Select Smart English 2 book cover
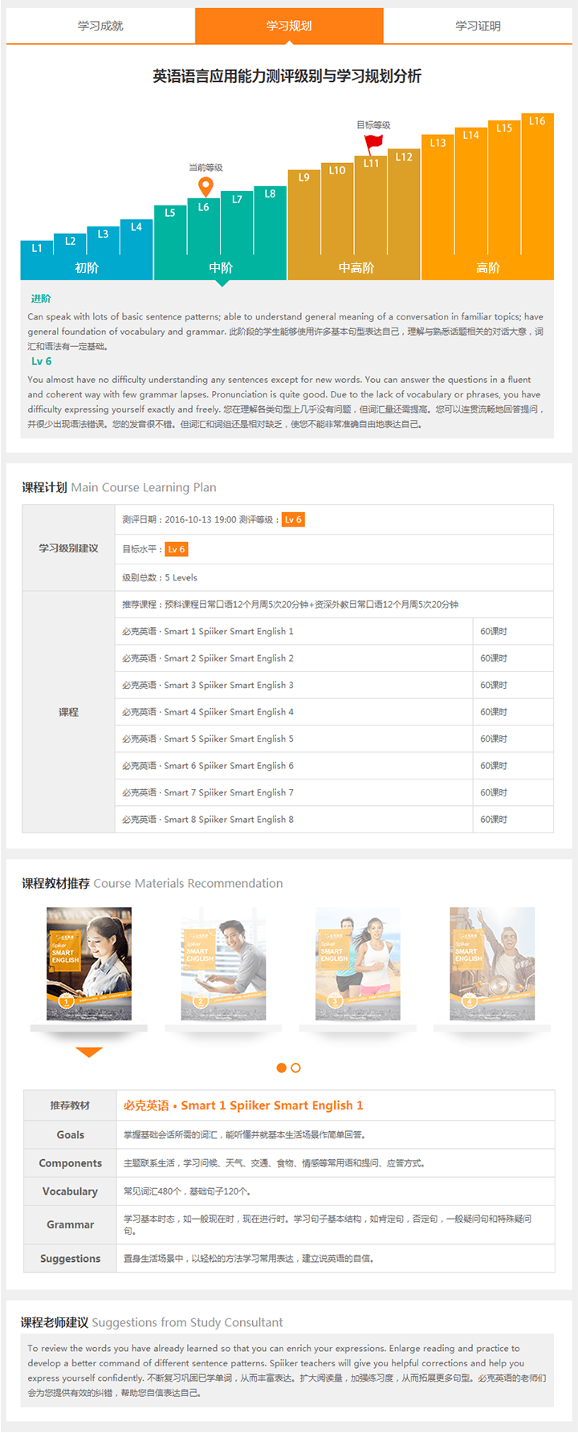 point(223,963)
